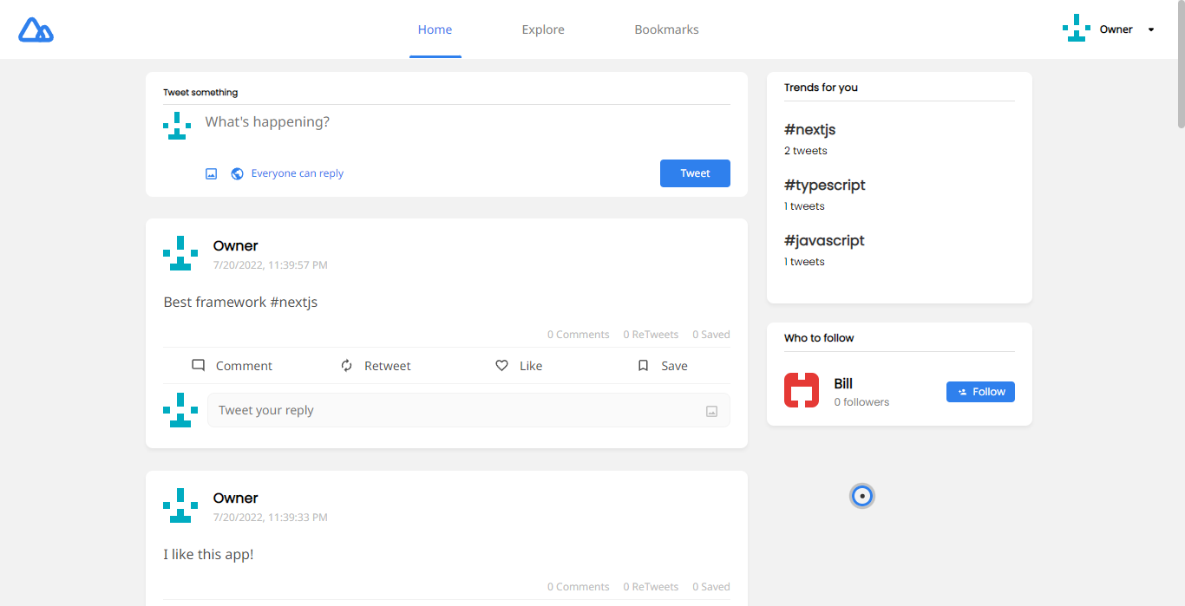Click the "Who to follow" heading
Viewport: 1185px width, 606px height.
[819, 338]
